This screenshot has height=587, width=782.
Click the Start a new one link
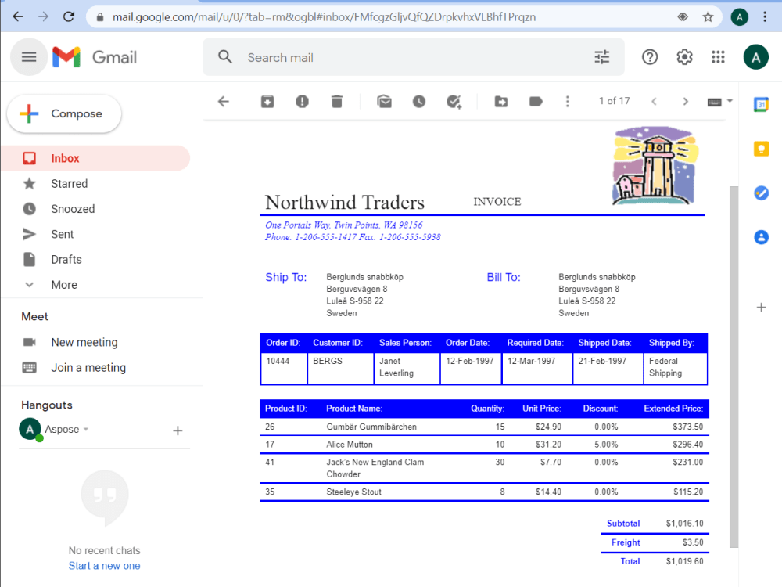coord(104,566)
